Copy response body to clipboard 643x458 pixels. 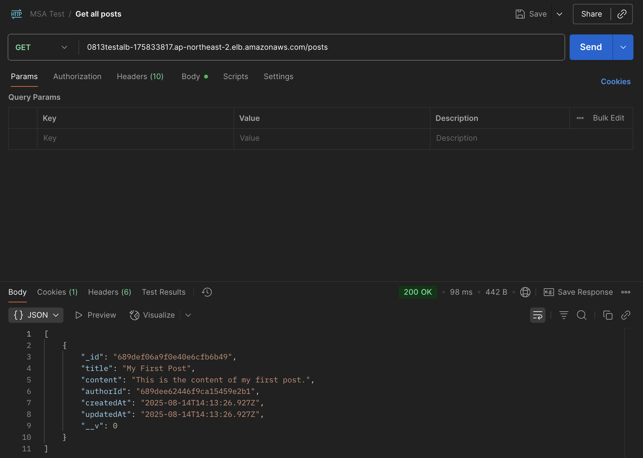tap(608, 315)
